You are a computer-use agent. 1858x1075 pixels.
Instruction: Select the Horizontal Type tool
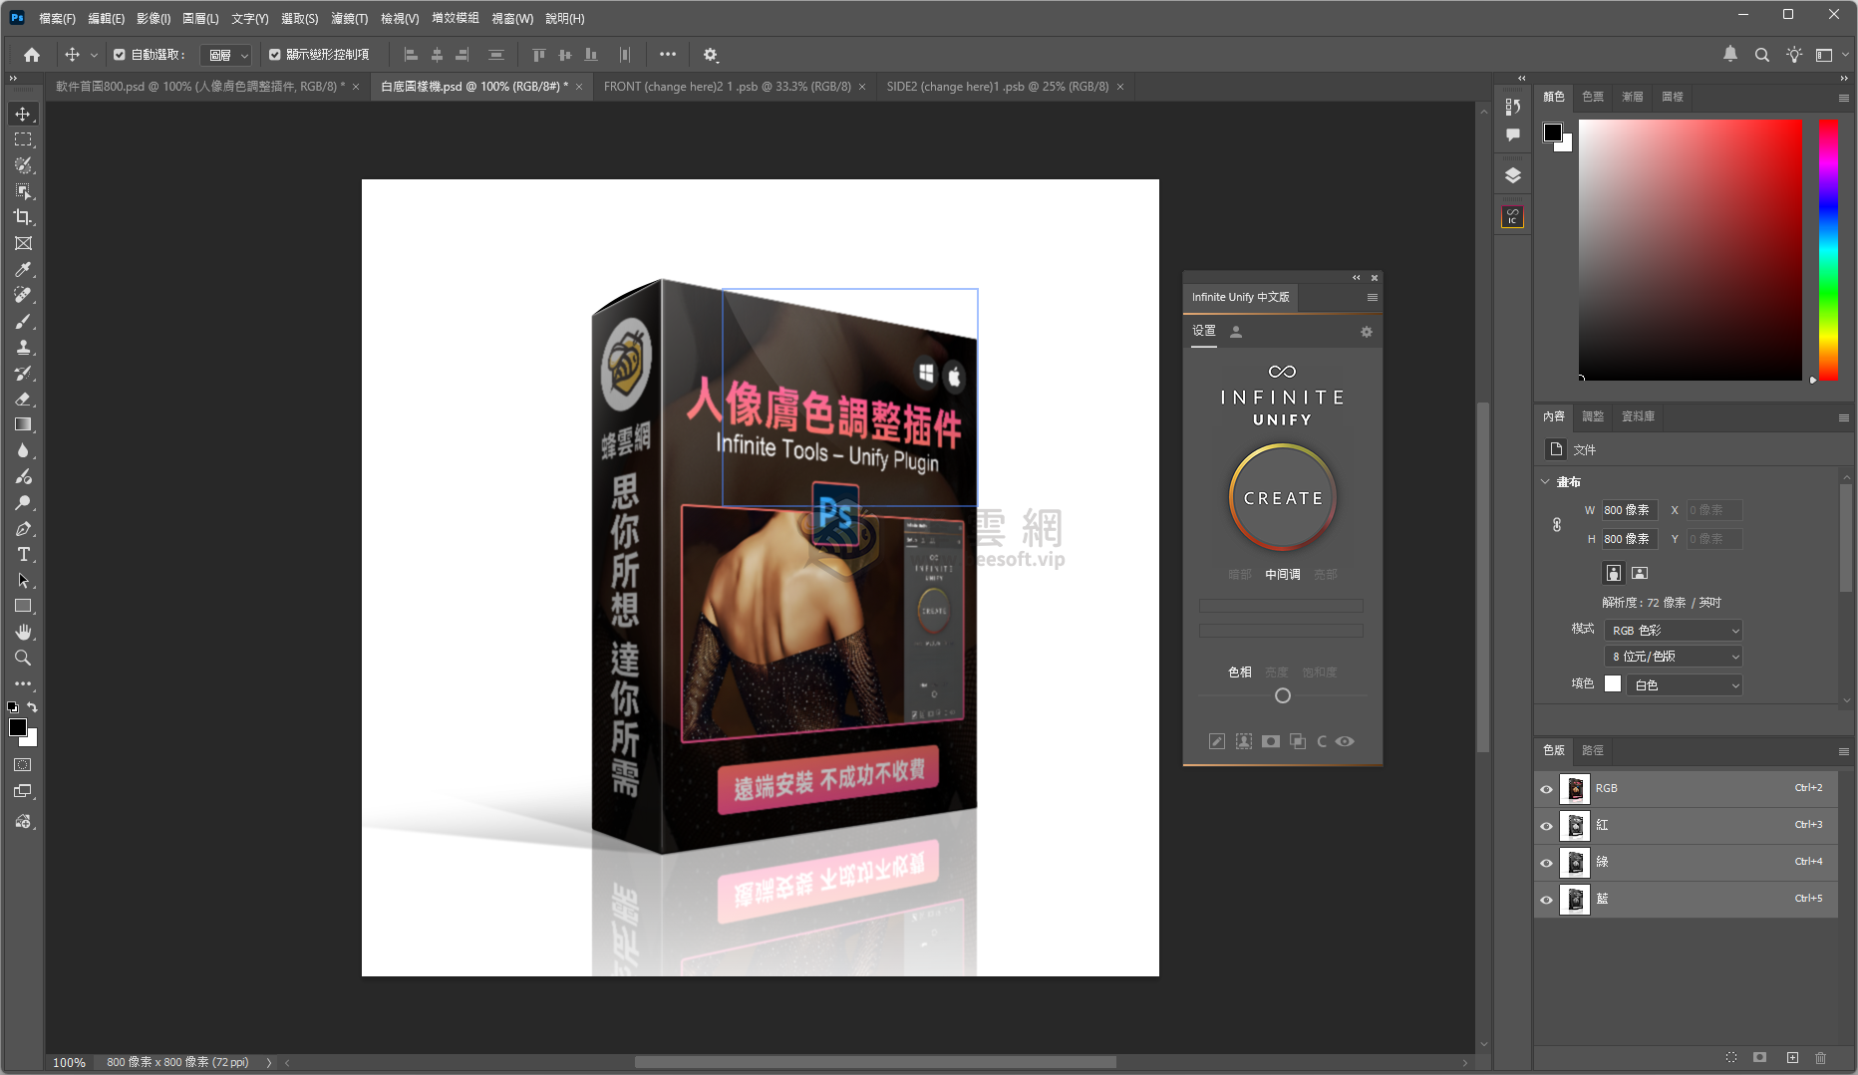coord(23,554)
